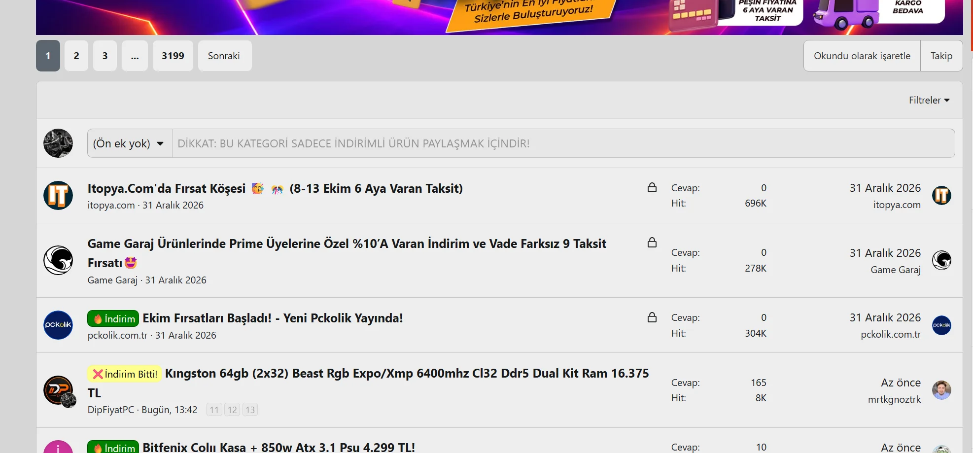
Task: Open the page ellipsis jump menu
Action: coord(135,56)
